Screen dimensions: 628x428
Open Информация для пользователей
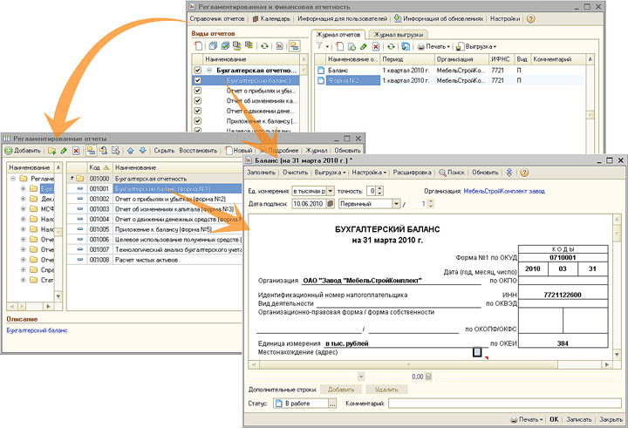(x=343, y=19)
